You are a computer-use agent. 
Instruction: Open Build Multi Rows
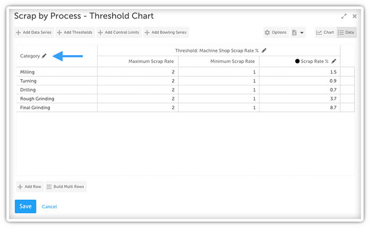(66, 187)
